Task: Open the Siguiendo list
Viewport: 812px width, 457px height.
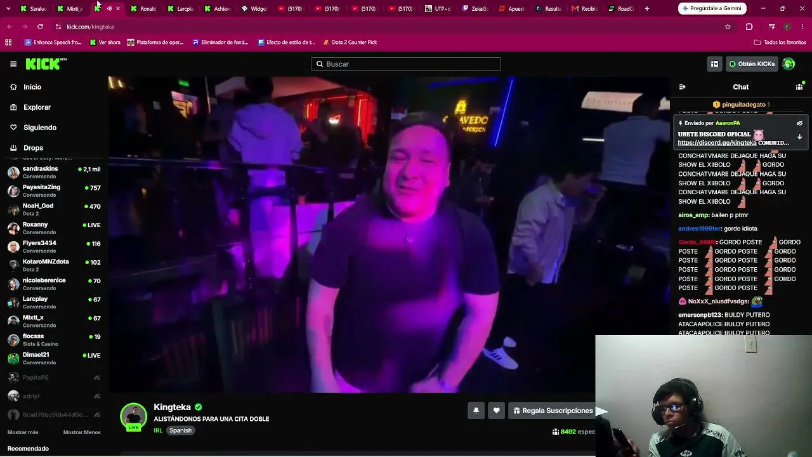Action: (x=40, y=128)
